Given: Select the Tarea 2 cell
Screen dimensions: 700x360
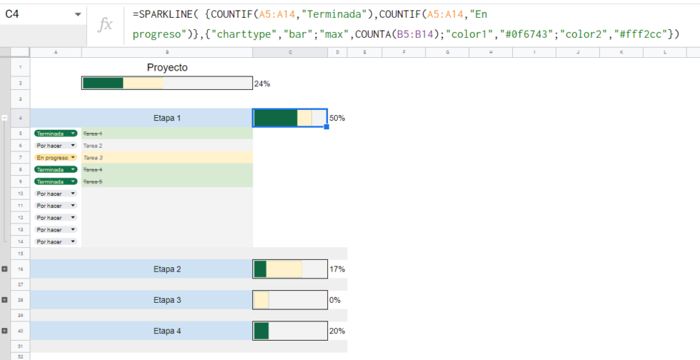Looking at the screenshot, I should [x=167, y=146].
